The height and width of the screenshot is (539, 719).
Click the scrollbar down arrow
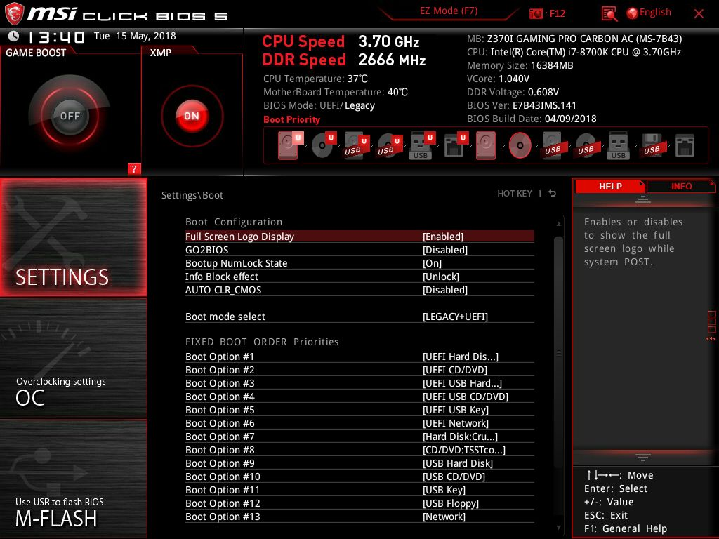pyautogui.click(x=558, y=528)
